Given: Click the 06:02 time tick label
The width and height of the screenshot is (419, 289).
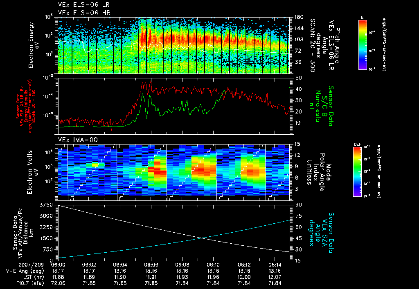Looking at the screenshot, I should point(89,265).
